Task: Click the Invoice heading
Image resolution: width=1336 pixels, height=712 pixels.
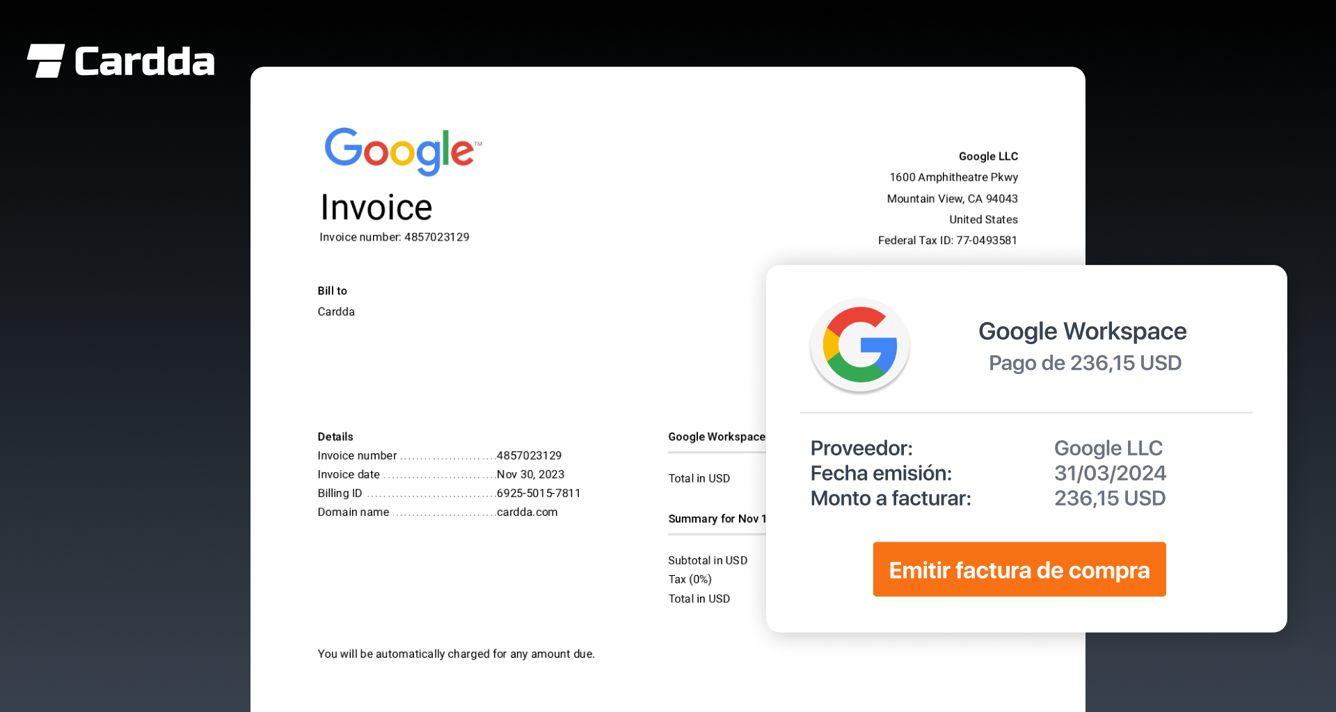Action: 376,207
